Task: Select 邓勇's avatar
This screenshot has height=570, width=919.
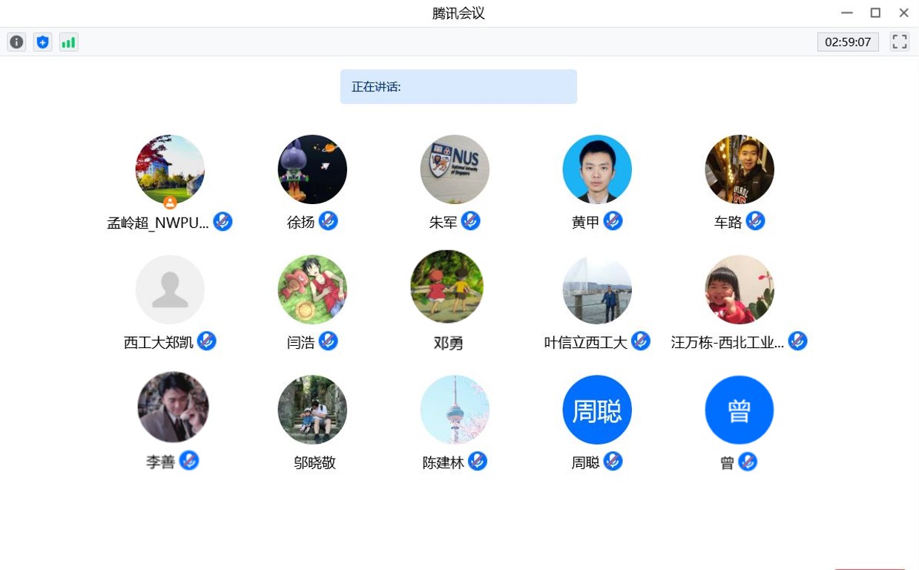Action: (447, 286)
